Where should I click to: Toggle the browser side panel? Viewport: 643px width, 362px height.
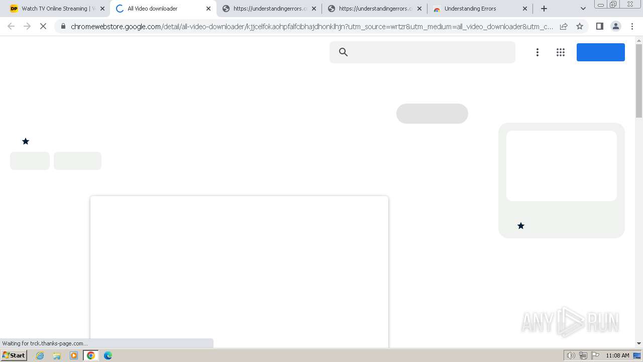[x=599, y=26]
